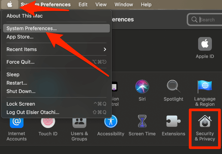Open Language & Region pane
The height and width of the screenshot is (154, 222).
tap(205, 93)
